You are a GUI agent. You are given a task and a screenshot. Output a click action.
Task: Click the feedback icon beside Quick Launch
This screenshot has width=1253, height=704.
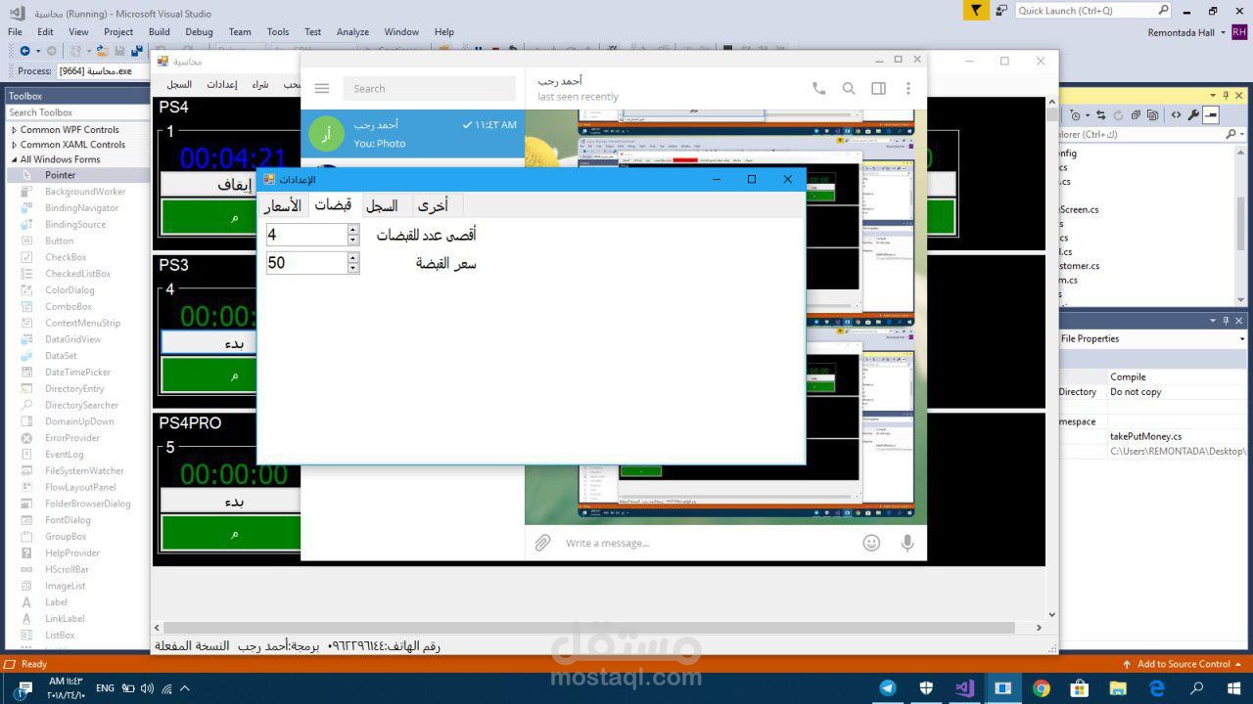click(1001, 10)
